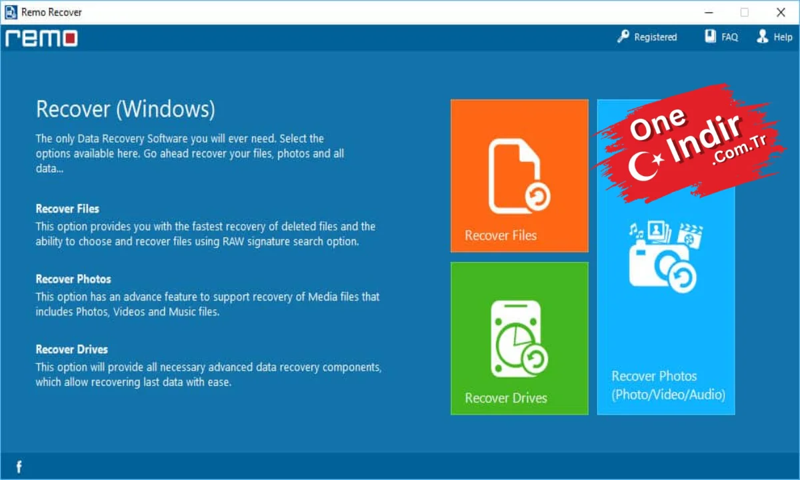This screenshot has width=800, height=480.
Task: Click the 'Recover Files' description heading
Action: (67, 209)
